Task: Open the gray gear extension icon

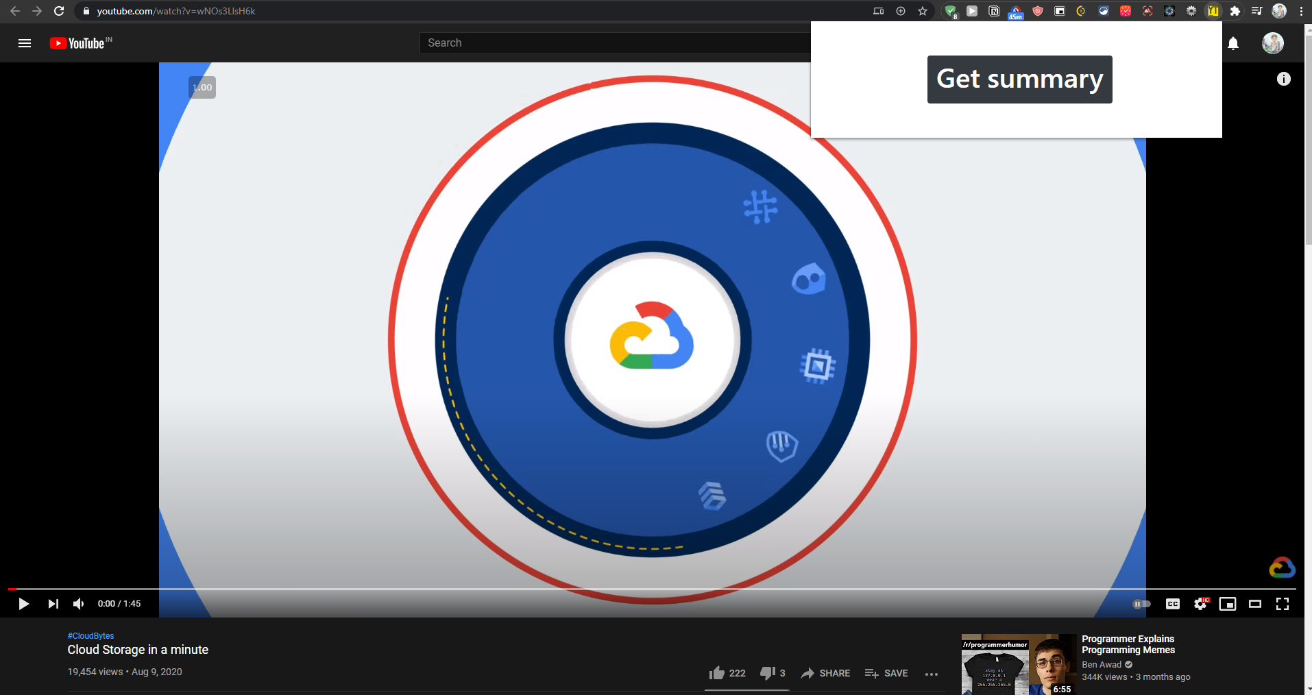Action: 1191,11
